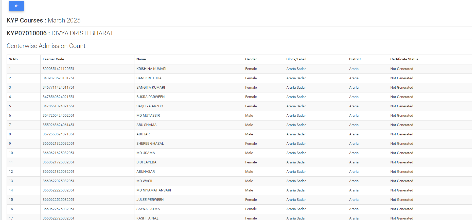Click the Certificate Status column header
The height and width of the screenshot is (220, 476).
click(404, 59)
